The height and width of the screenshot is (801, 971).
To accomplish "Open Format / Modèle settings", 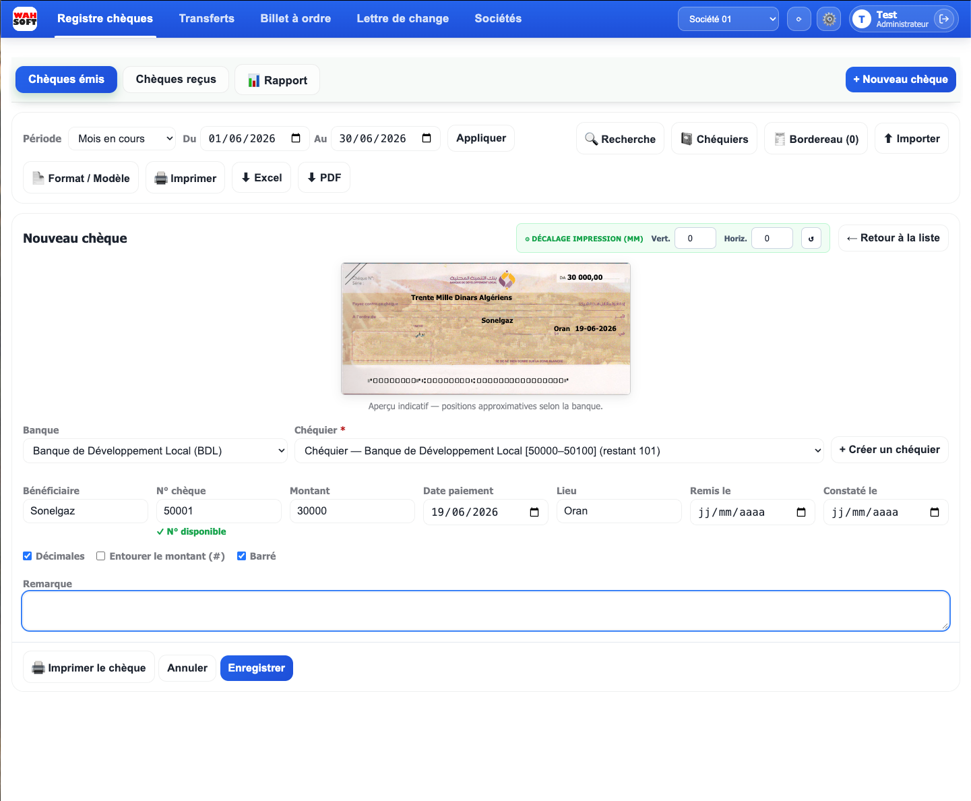I will [x=81, y=178].
